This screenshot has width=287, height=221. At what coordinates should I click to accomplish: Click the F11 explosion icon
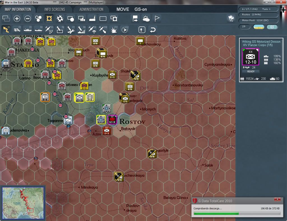pos(114,29)
